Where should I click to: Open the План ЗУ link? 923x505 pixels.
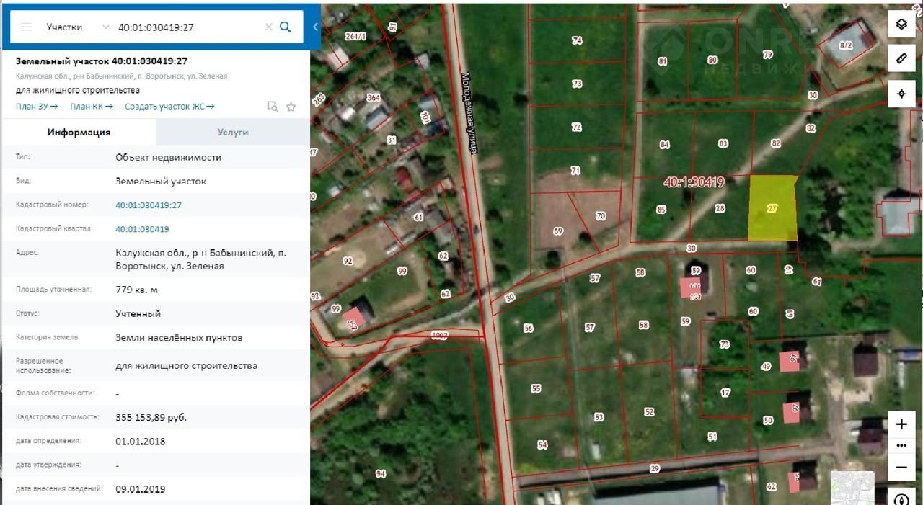click(x=37, y=107)
